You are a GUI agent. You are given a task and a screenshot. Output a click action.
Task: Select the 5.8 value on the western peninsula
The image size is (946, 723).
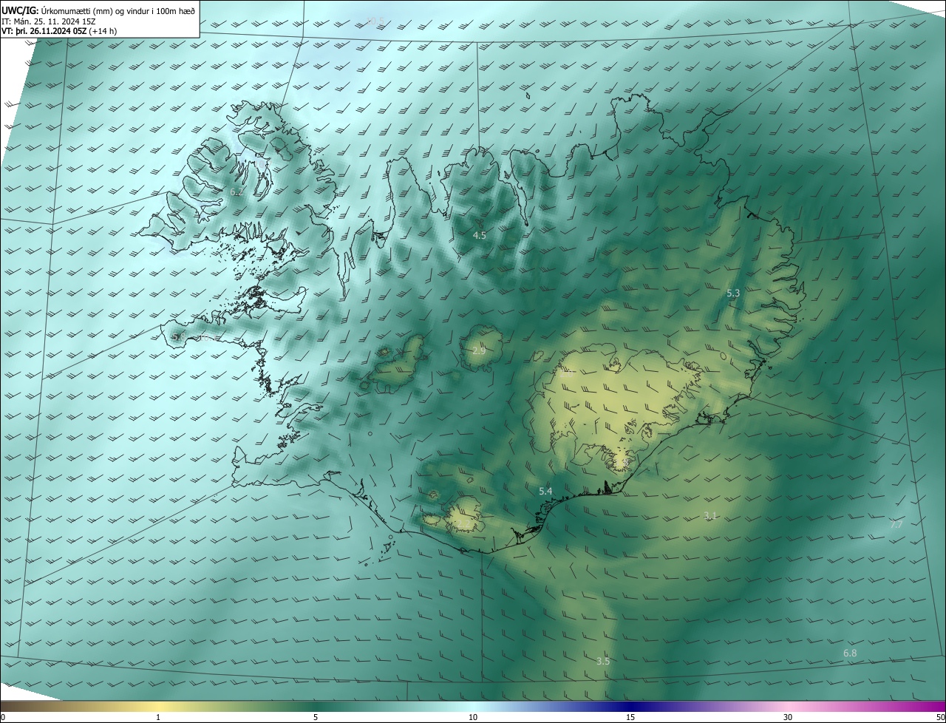178,337
